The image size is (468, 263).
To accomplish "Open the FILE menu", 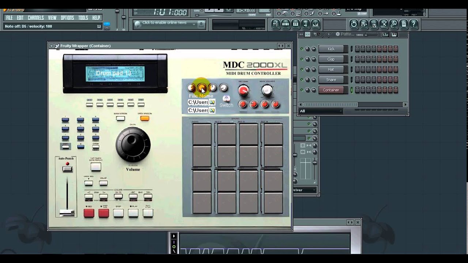I will [9, 18].
